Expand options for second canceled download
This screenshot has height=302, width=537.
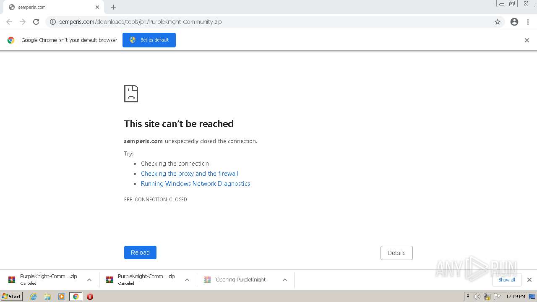click(x=187, y=280)
